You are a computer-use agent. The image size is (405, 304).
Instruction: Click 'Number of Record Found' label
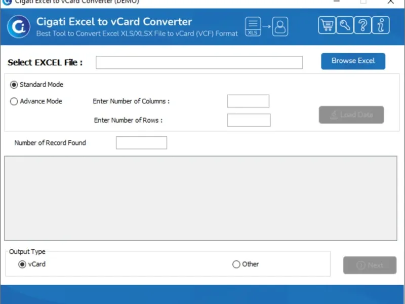click(x=50, y=143)
